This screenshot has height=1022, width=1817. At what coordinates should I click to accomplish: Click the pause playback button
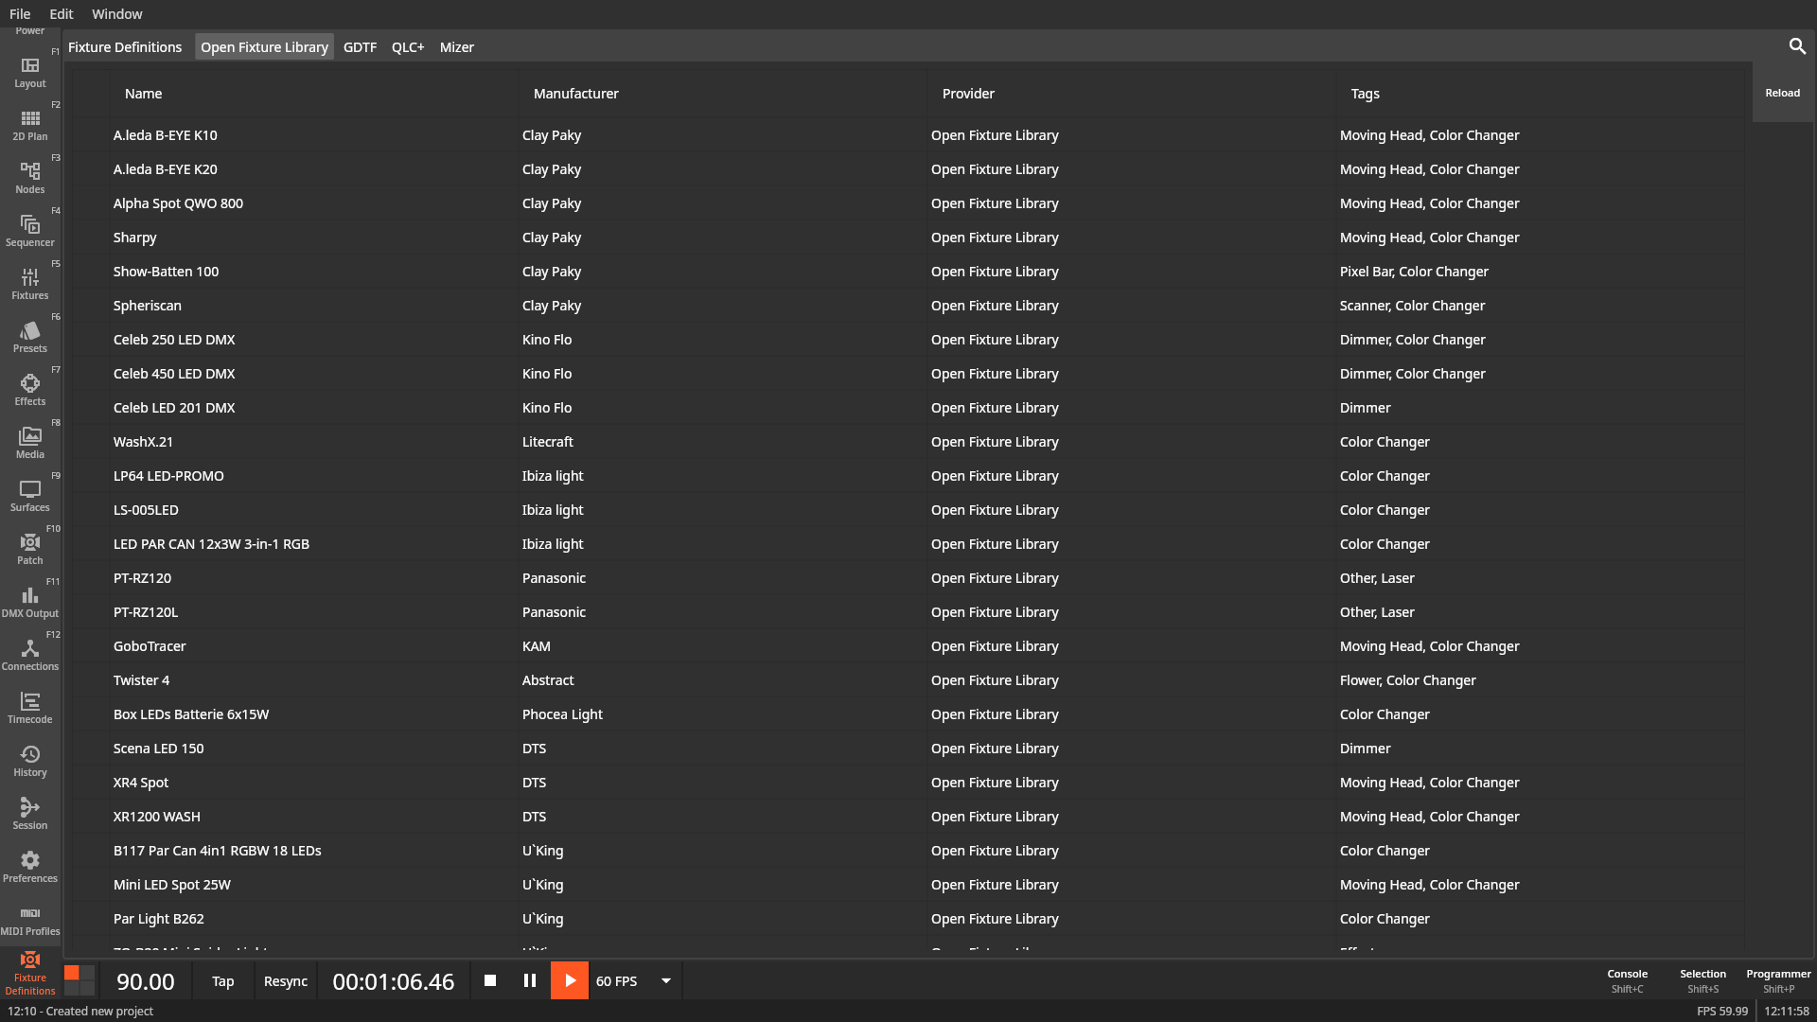point(529,980)
